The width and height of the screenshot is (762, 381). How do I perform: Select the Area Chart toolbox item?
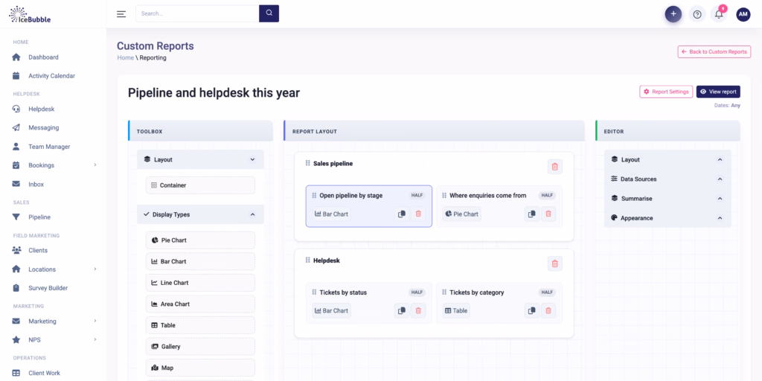pos(200,304)
